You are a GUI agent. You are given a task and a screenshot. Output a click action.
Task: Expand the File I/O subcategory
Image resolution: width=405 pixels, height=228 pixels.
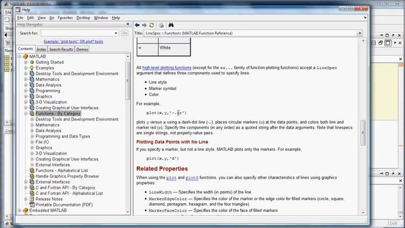point(32,142)
